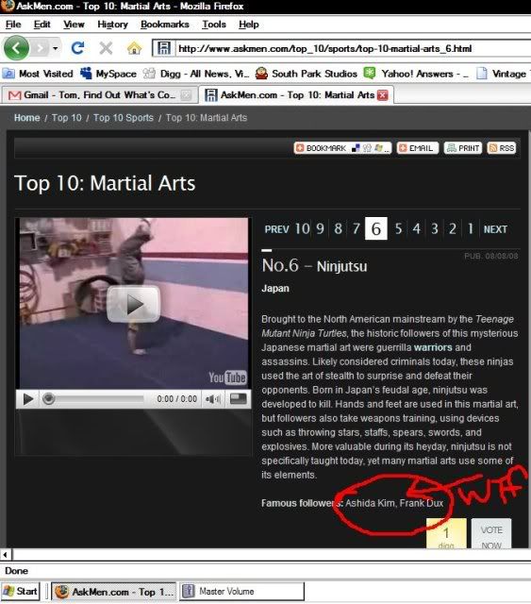Open the Yahoo! Answers bookmark
531x604 pixels.
pyautogui.click(x=416, y=74)
